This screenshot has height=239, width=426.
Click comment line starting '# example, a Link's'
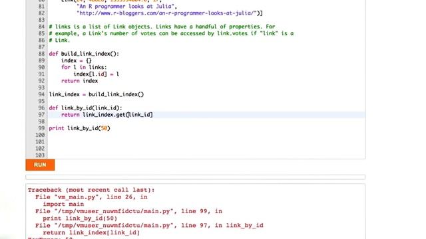click(171, 33)
